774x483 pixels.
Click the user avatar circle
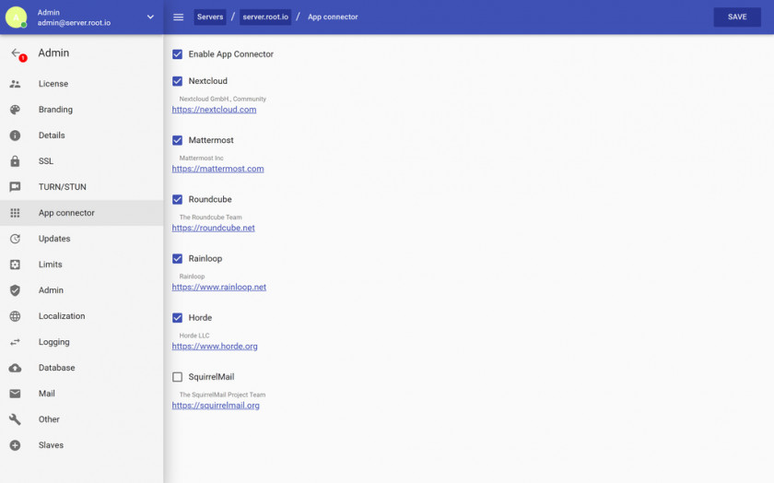16,17
